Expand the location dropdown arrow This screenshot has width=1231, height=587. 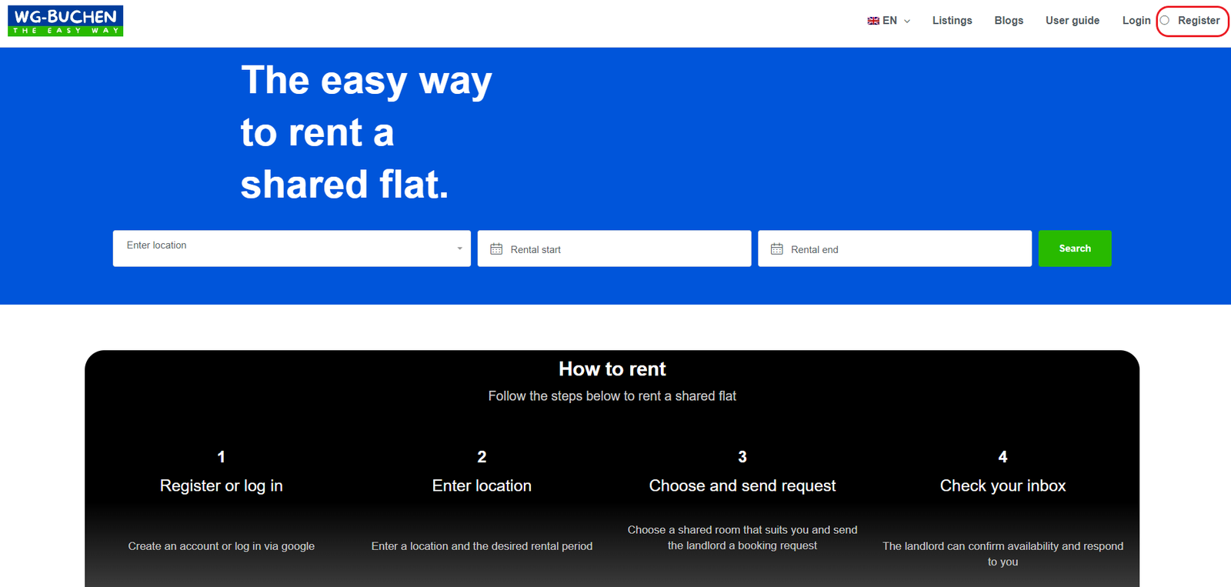point(459,248)
